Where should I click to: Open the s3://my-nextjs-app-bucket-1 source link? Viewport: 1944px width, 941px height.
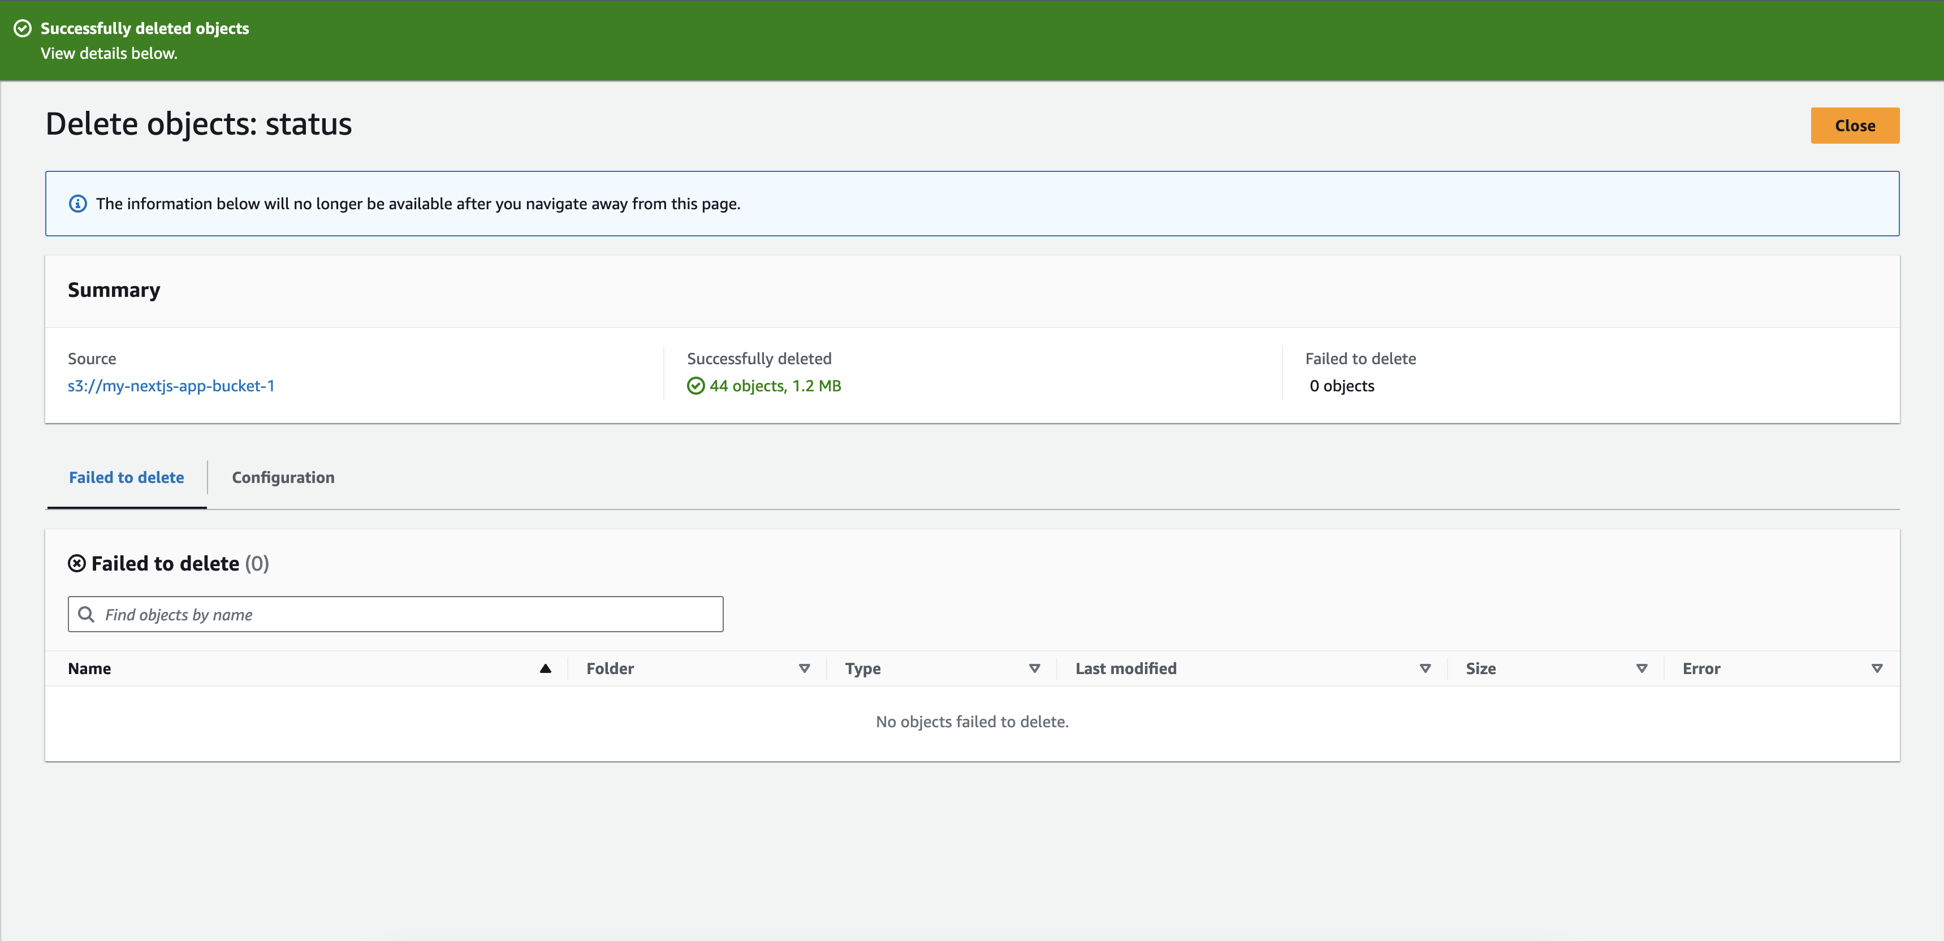click(171, 386)
